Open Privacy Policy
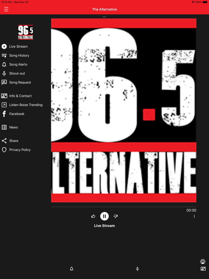This screenshot has width=209, height=279. (20, 150)
